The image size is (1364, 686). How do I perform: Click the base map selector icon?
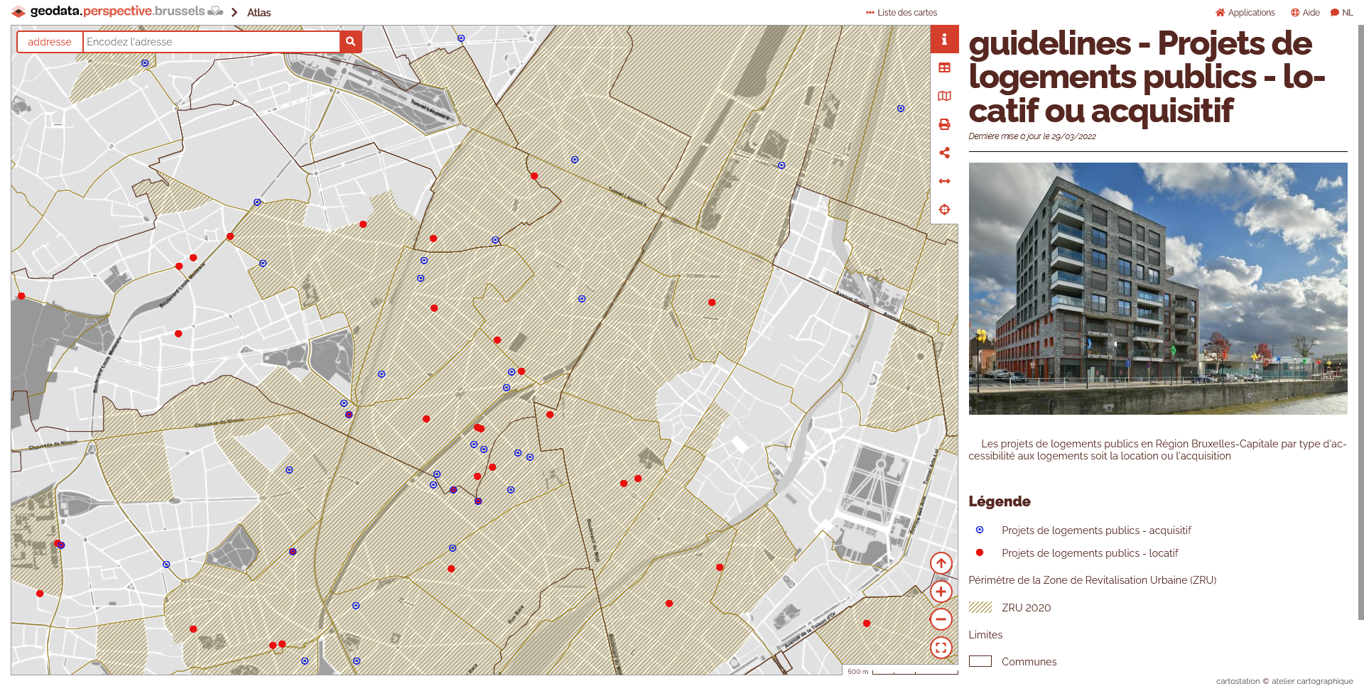[944, 96]
